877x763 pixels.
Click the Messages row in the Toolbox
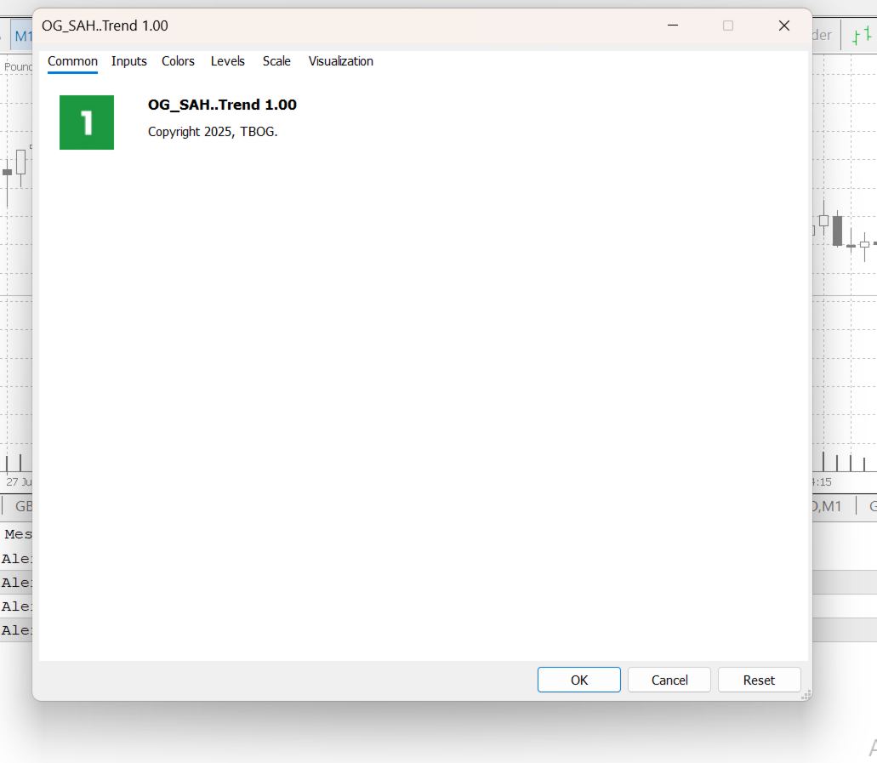tap(19, 533)
